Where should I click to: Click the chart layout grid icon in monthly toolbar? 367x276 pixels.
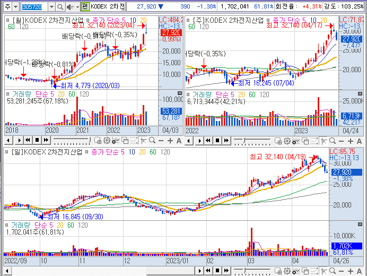pos(98,141)
